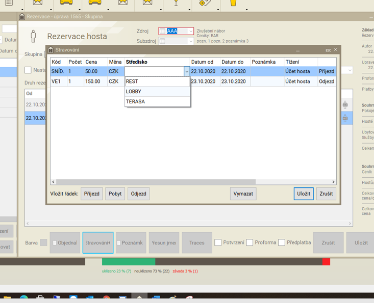Click the Barva color swatch
Viewport: 374px width, 303px height.
[x=44, y=243]
